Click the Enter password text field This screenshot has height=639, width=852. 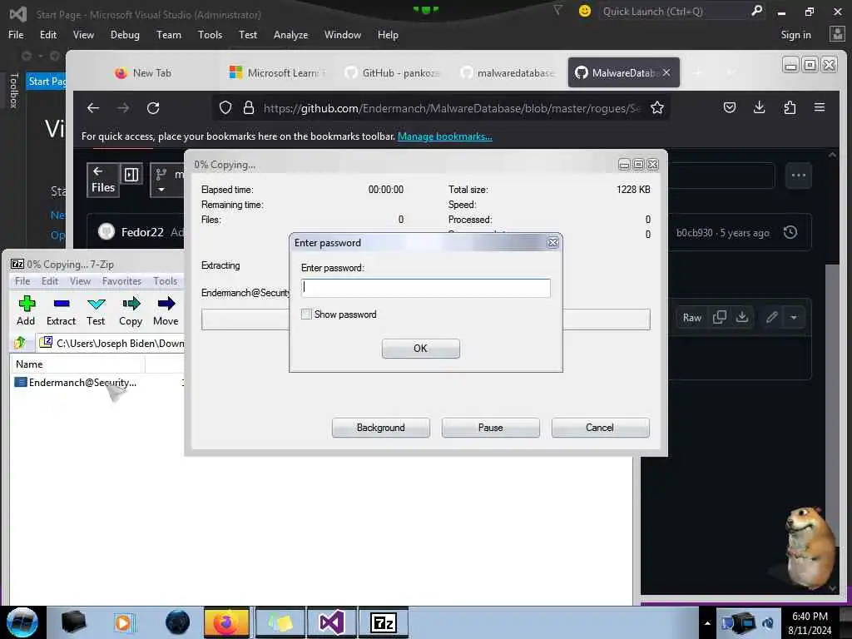click(x=425, y=287)
